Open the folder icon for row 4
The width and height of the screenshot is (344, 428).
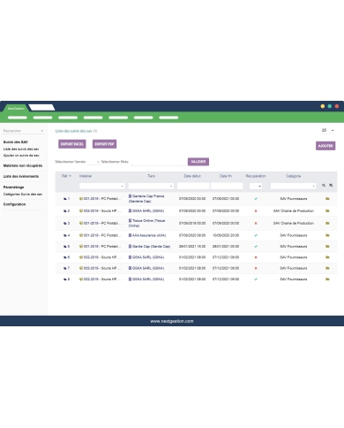[x=327, y=235]
